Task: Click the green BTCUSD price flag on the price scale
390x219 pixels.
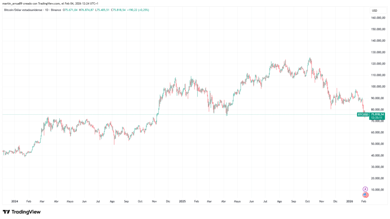Action: [x=362, y=113]
